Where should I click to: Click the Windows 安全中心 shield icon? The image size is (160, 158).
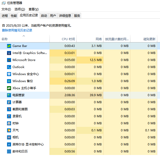pos(9,74)
